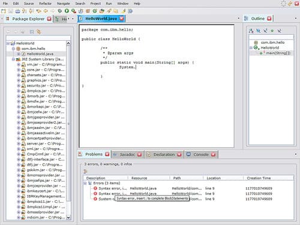Click Package Explorer scrollbar up arrow

tap(68, 43)
